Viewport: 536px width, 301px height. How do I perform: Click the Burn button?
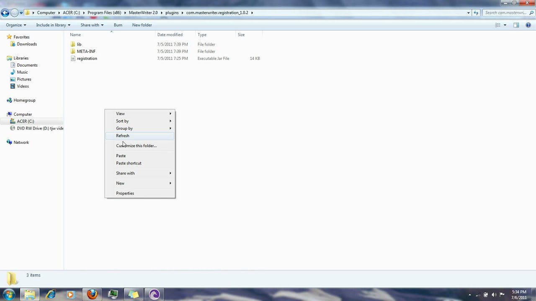(x=118, y=25)
